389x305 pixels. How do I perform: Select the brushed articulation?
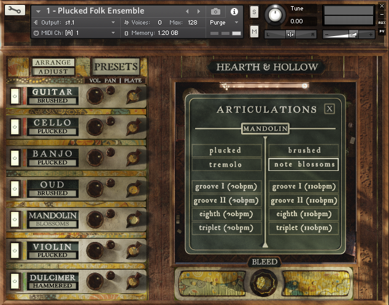coord(304,150)
